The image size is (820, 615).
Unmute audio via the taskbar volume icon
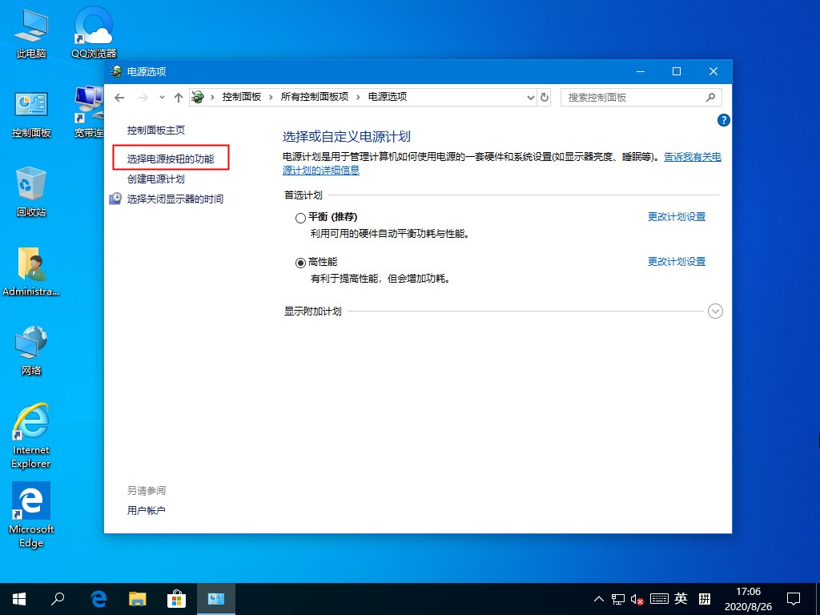(638, 598)
